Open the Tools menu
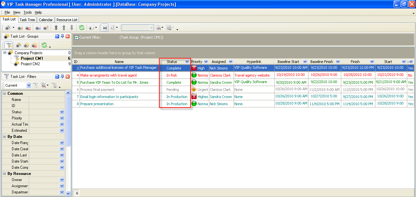This screenshot has width=416, height=197. point(28,12)
